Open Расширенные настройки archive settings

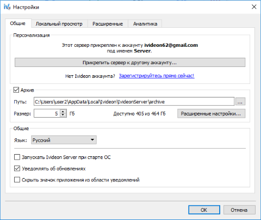pos(212,114)
